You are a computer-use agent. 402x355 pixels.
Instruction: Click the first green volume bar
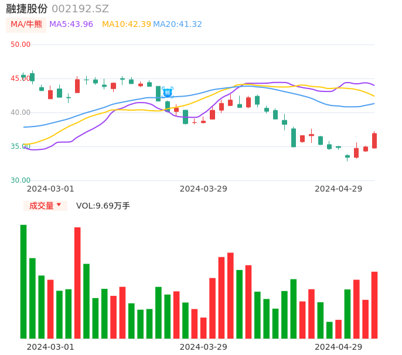pyautogui.click(x=23, y=281)
